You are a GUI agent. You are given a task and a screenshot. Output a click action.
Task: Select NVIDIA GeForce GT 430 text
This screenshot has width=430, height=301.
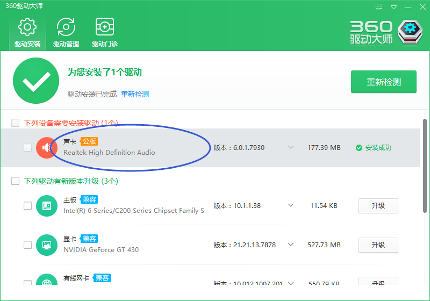(x=101, y=250)
